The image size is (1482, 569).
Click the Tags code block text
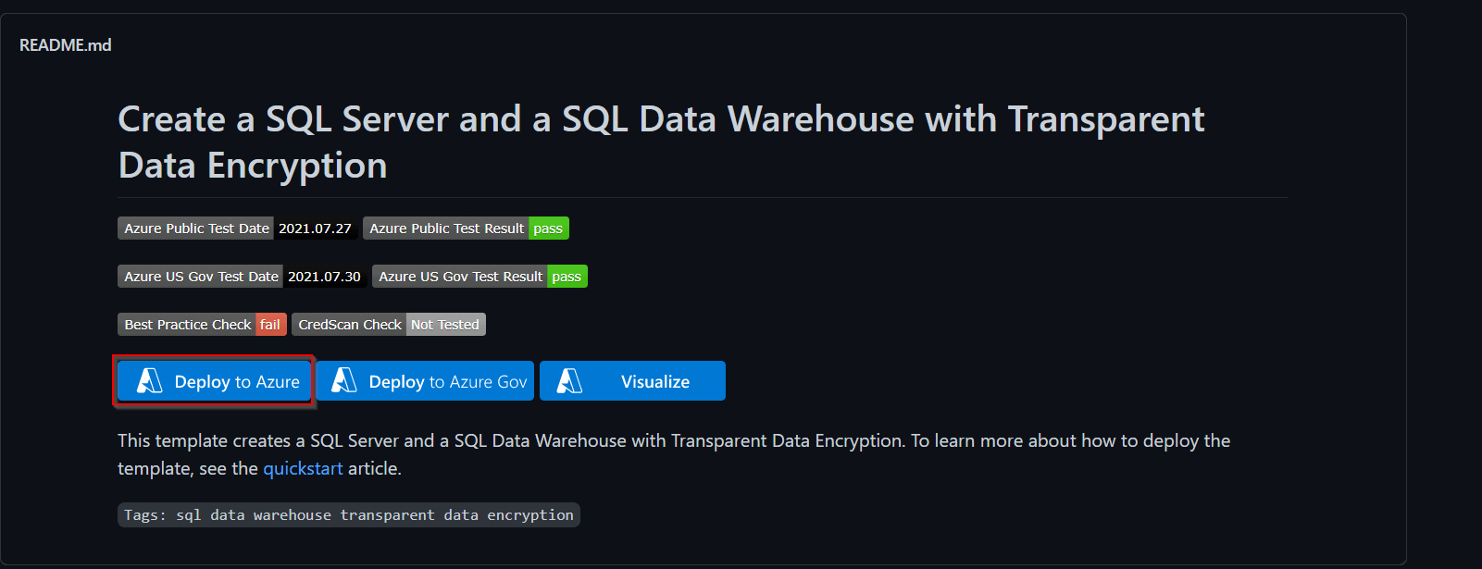(x=349, y=515)
